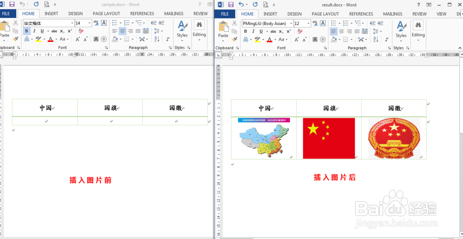Open Ribbon Display Options in result.docx window
The width and height of the screenshot is (463, 239).
click(429, 5)
